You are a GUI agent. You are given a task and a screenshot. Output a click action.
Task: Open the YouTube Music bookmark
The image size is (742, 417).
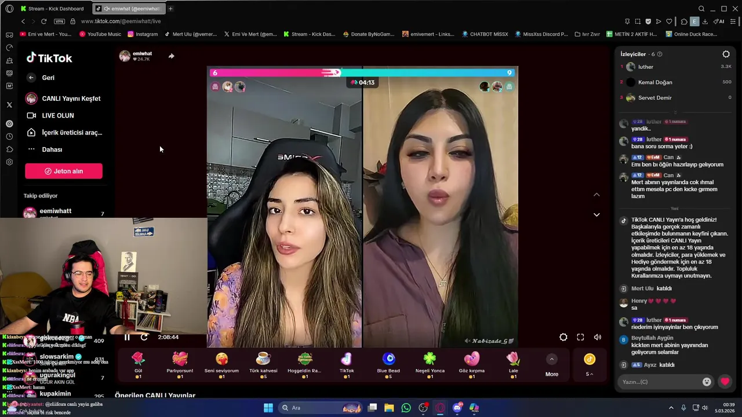coord(100,34)
